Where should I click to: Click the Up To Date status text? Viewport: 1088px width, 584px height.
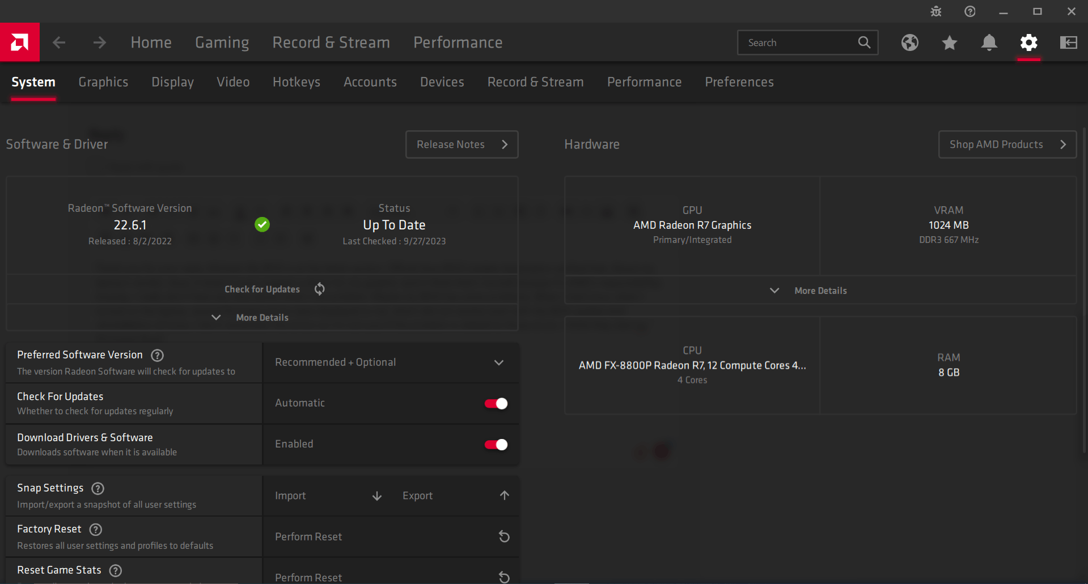pos(394,225)
